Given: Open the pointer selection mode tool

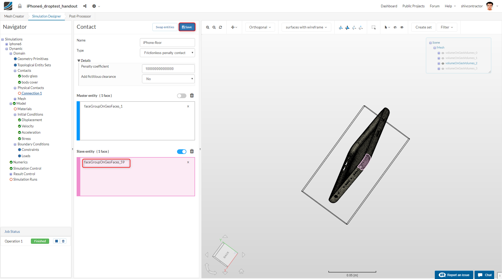Looking at the screenshot, I should click(x=387, y=27).
